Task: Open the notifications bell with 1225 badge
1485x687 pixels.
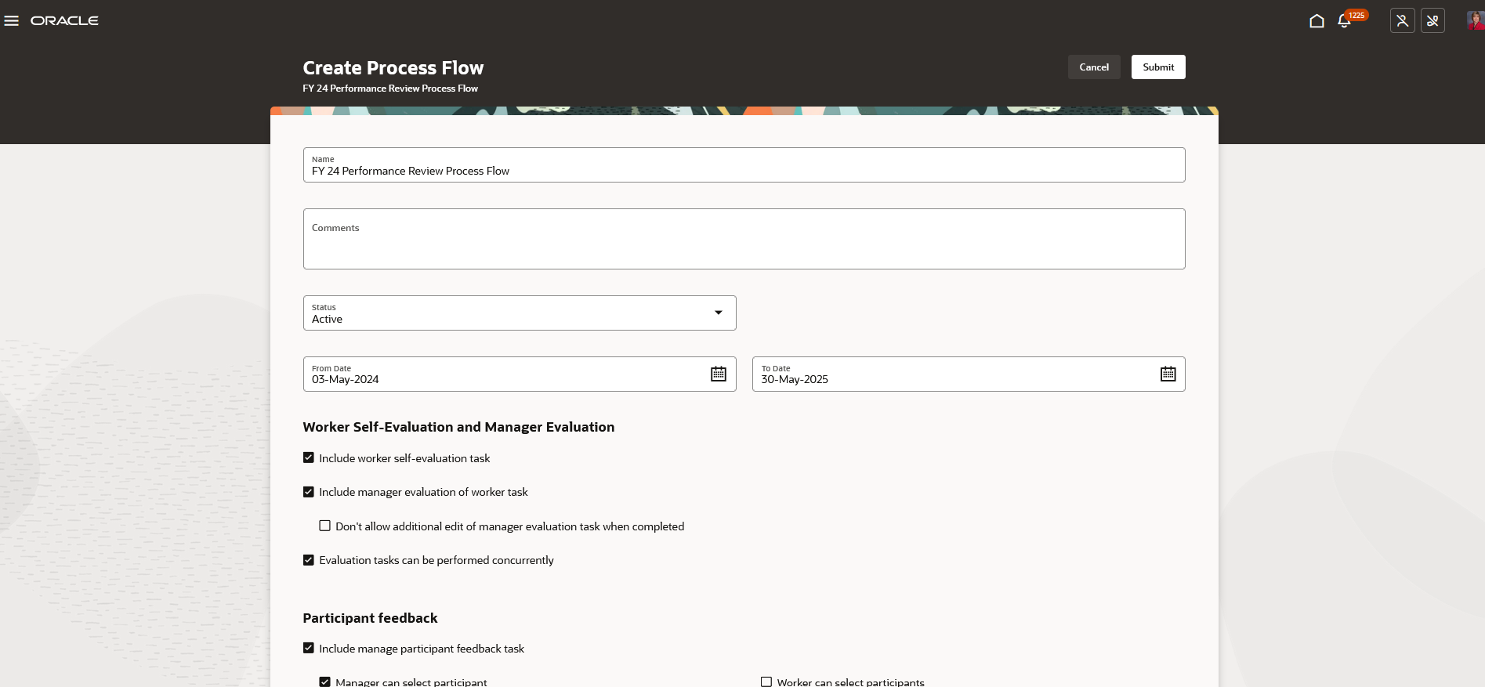Action: pos(1345,21)
